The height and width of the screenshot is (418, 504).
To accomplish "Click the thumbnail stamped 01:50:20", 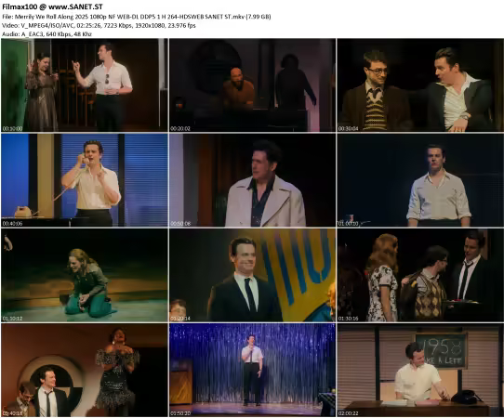I will [252, 371].
